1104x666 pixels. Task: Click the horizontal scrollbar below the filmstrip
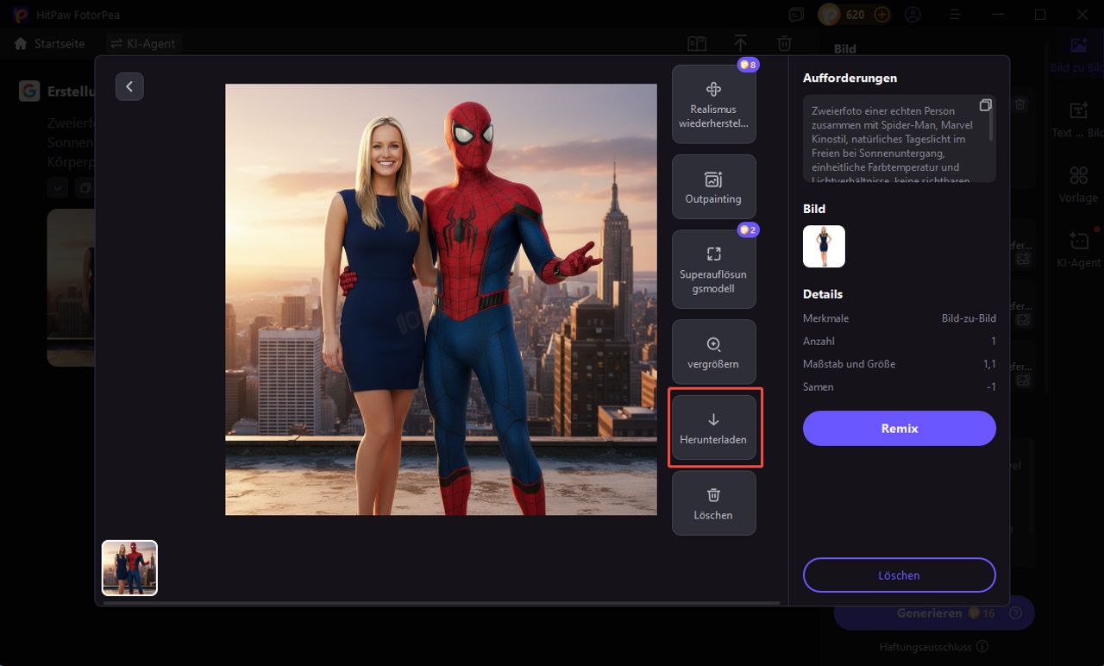coord(441,603)
